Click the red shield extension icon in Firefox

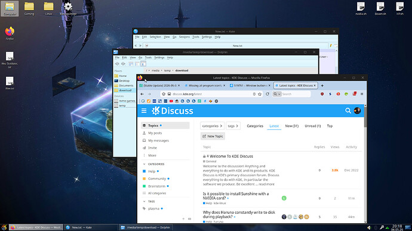[x=322, y=94]
